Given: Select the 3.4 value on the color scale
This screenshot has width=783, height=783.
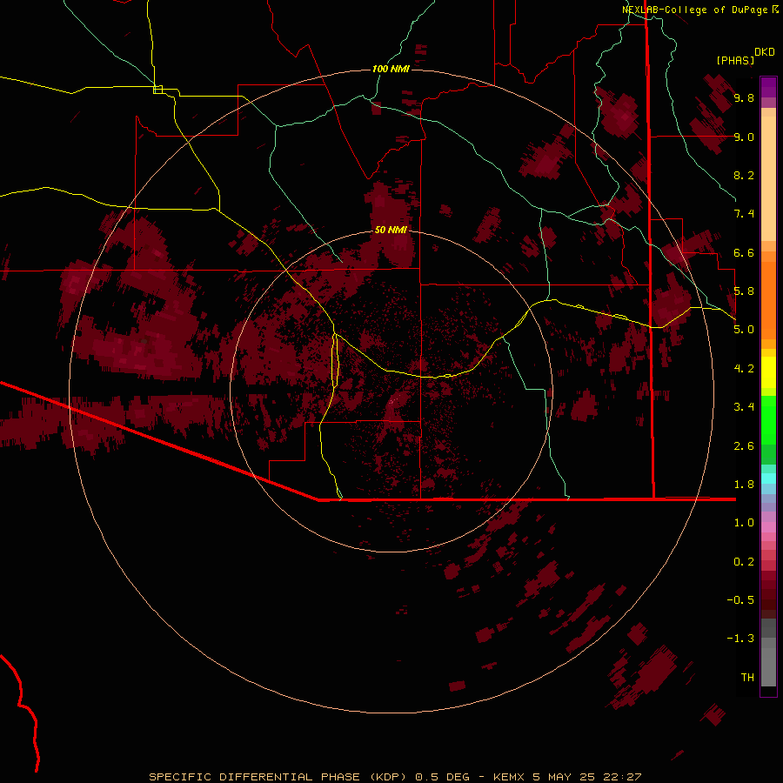Looking at the screenshot, I should pos(744,407).
